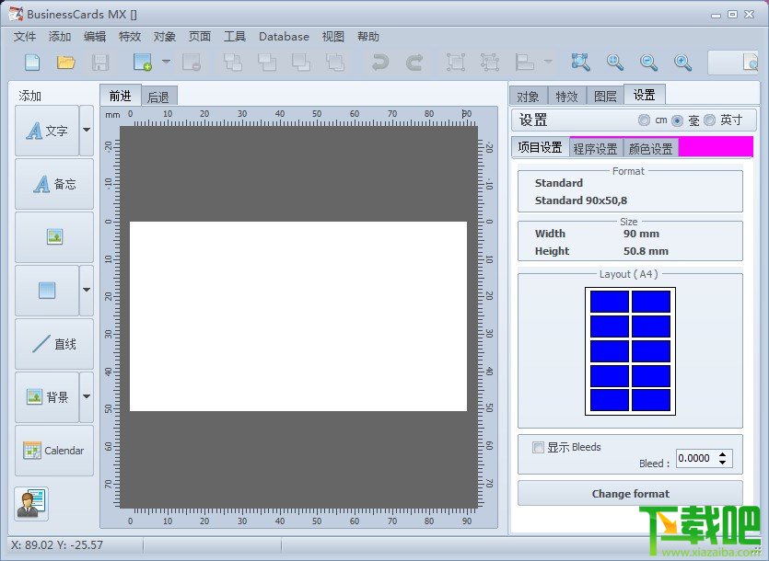Click the Undo arrow icon

380,63
